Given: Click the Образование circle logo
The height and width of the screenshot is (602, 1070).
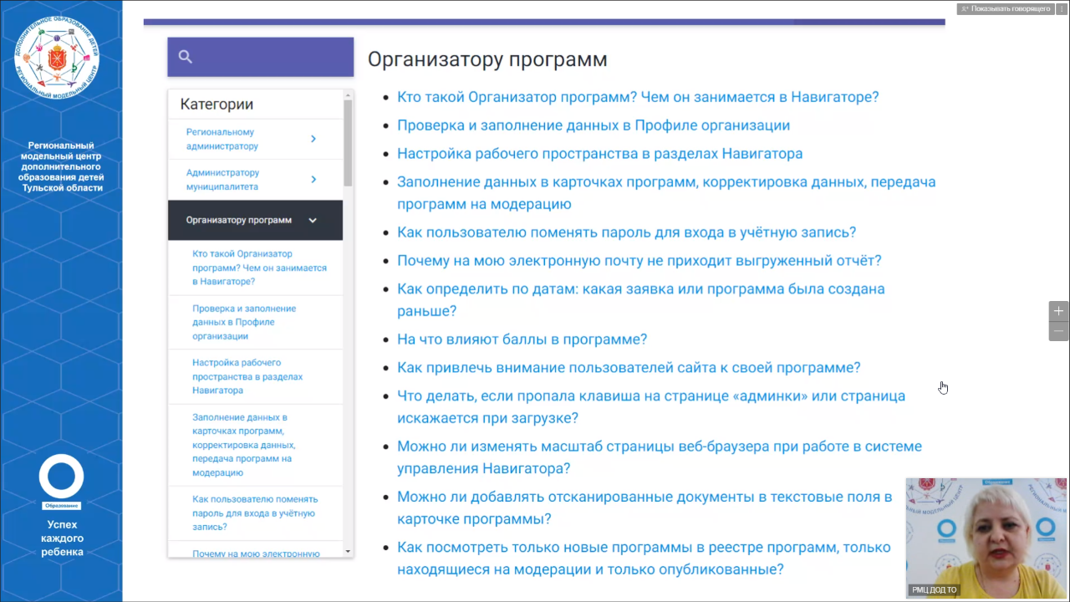Looking at the screenshot, I should 61,477.
